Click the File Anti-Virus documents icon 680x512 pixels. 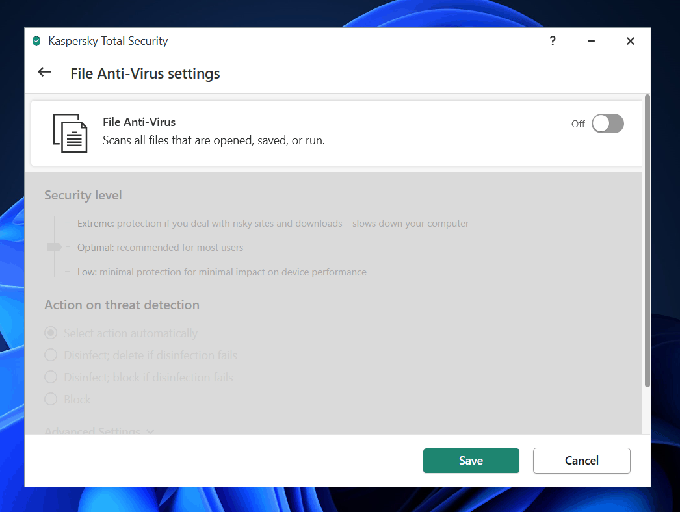point(70,133)
